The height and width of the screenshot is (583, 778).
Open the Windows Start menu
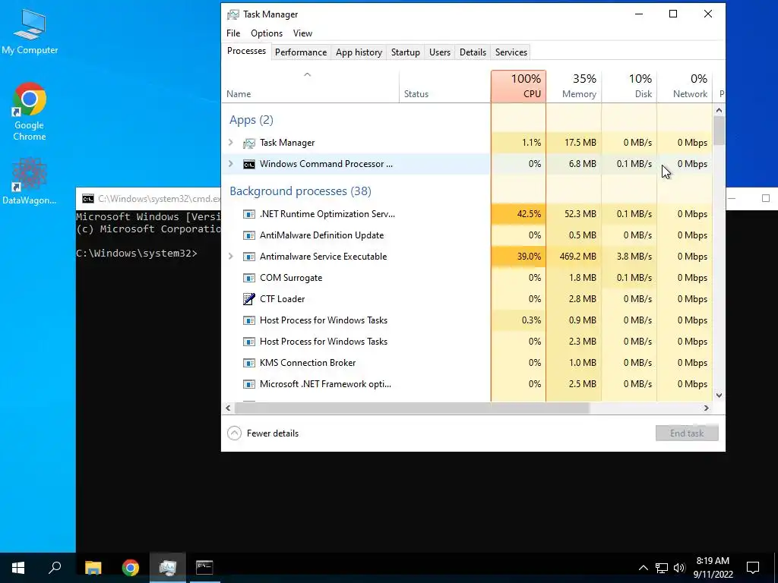pyautogui.click(x=18, y=568)
